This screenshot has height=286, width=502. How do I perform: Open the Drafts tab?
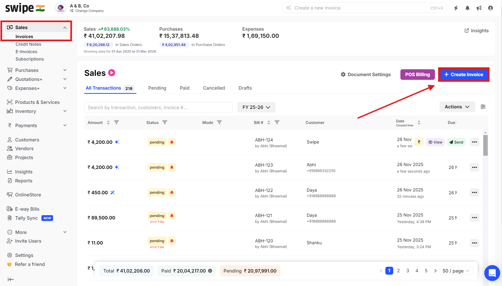245,88
